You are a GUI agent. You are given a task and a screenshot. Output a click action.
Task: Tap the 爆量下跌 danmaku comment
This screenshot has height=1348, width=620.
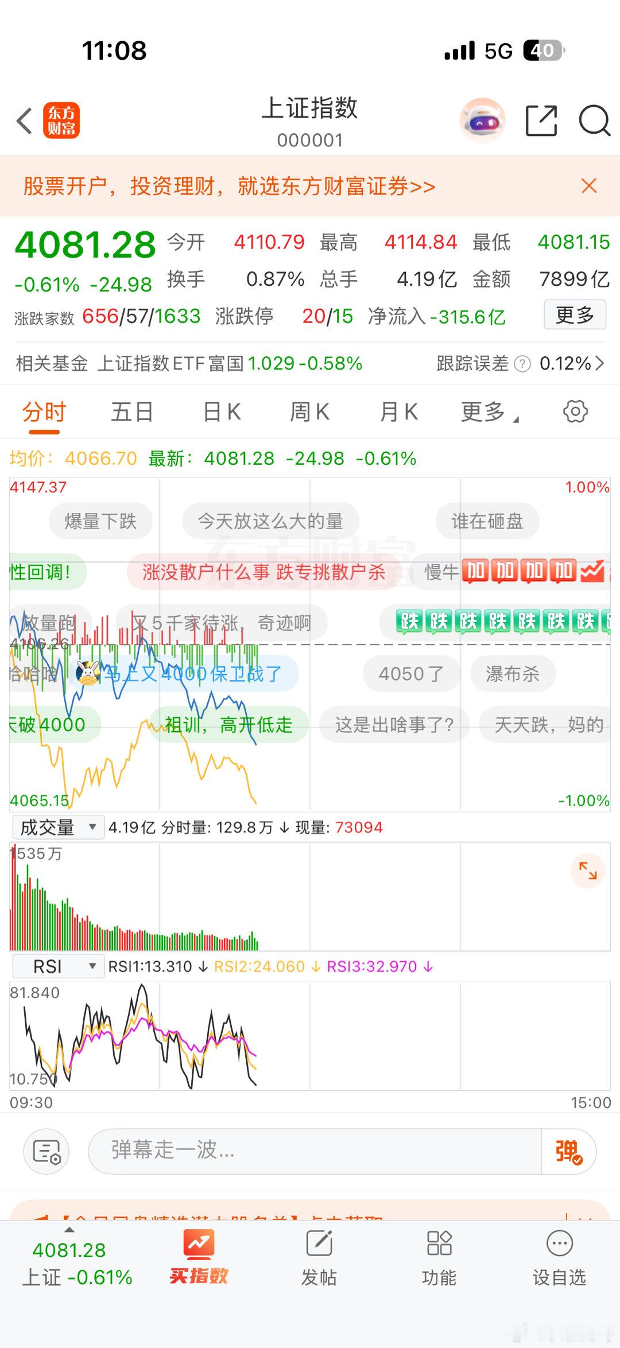pyautogui.click(x=100, y=521)
